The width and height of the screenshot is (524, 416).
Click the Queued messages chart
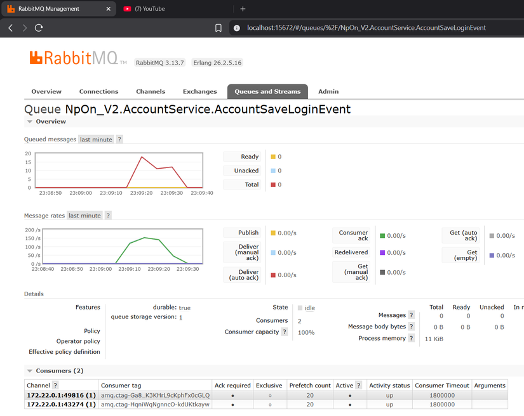[119, 171]
